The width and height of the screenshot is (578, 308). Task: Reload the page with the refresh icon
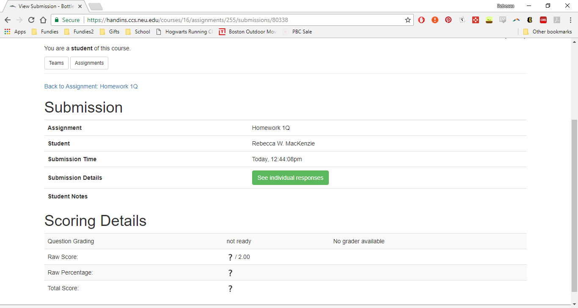(x=31, y=20)
